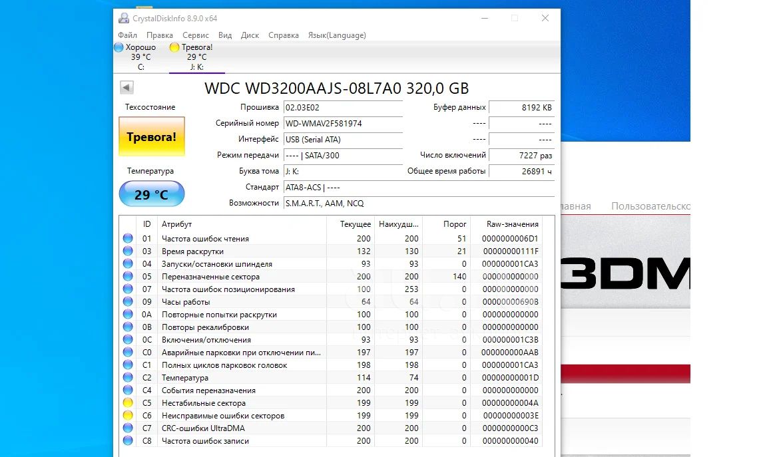This screenshot has height=457, width=767.
Task: Open the Вид menu
Action: (x=225, y=35)
